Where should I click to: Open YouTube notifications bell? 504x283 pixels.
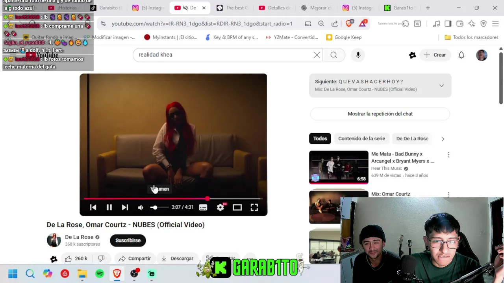point(461,55)
